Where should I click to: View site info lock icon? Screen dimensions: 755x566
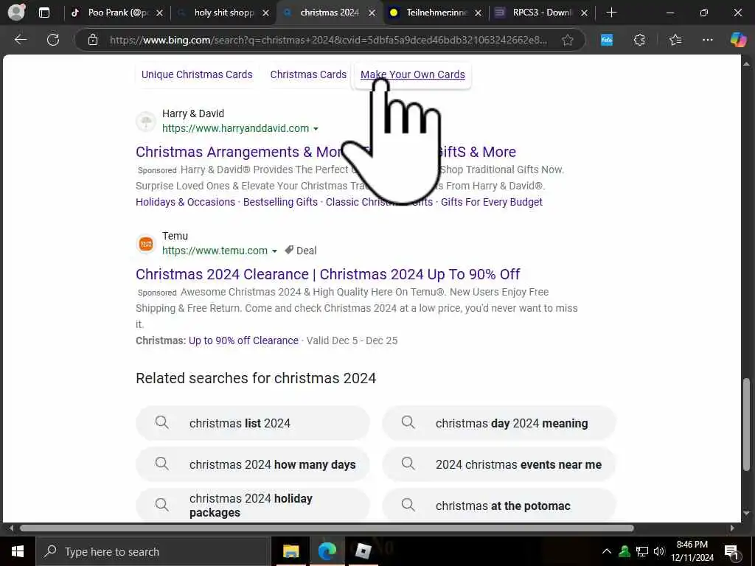[x=93, y=40]
